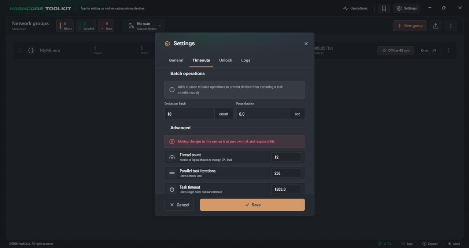Cancel the settings changes
Viewport: 469px width, 248px height.
coord(179,205)
